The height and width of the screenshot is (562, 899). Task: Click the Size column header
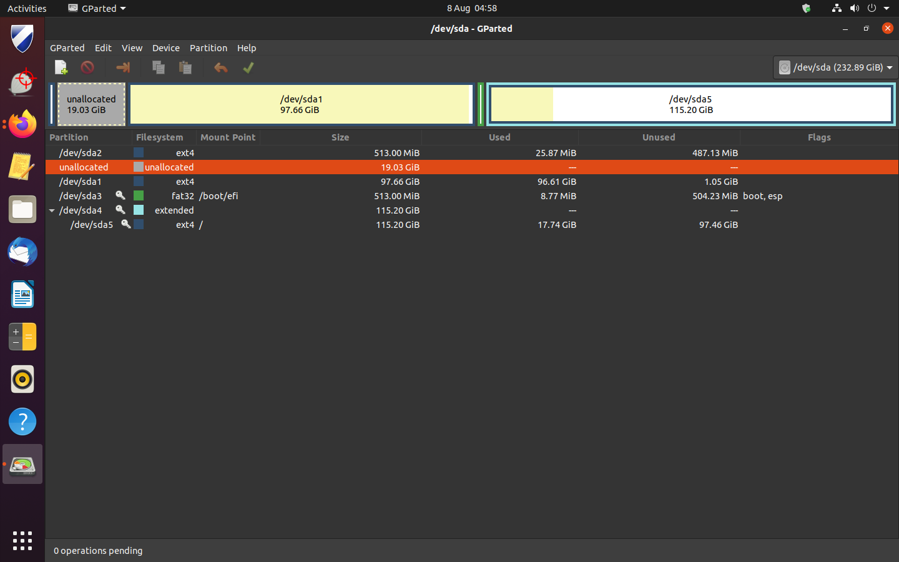tap(340, 137)
